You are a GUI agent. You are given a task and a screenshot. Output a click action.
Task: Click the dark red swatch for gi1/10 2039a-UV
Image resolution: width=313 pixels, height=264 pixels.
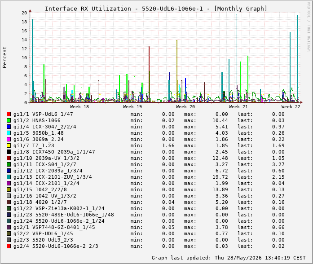pyautogui.click(x=9, y=158)
